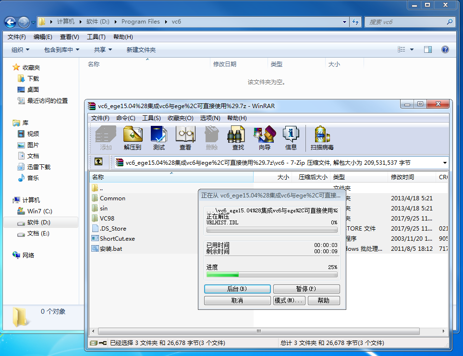The width and height of the screenshot is (463, 356).
Task: Click the Find (查找) binoculars icon
Action: pos(238,138)
